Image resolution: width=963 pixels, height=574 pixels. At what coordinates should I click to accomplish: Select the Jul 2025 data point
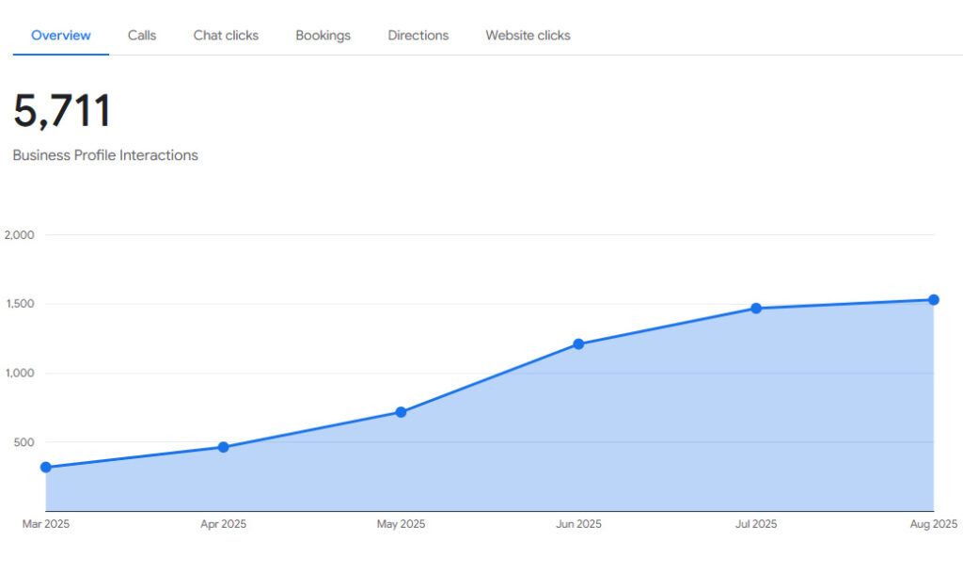coord(756,309)
